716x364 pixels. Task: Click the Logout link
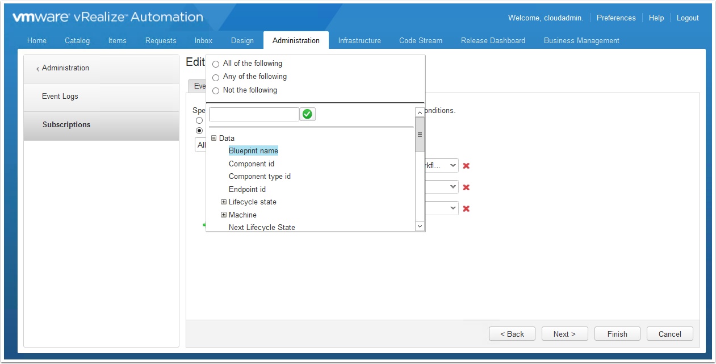[x=688, y=18]
